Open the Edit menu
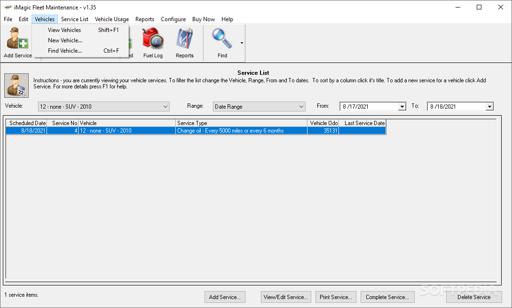Screen dimensions: 512x308 pos(24,19)
